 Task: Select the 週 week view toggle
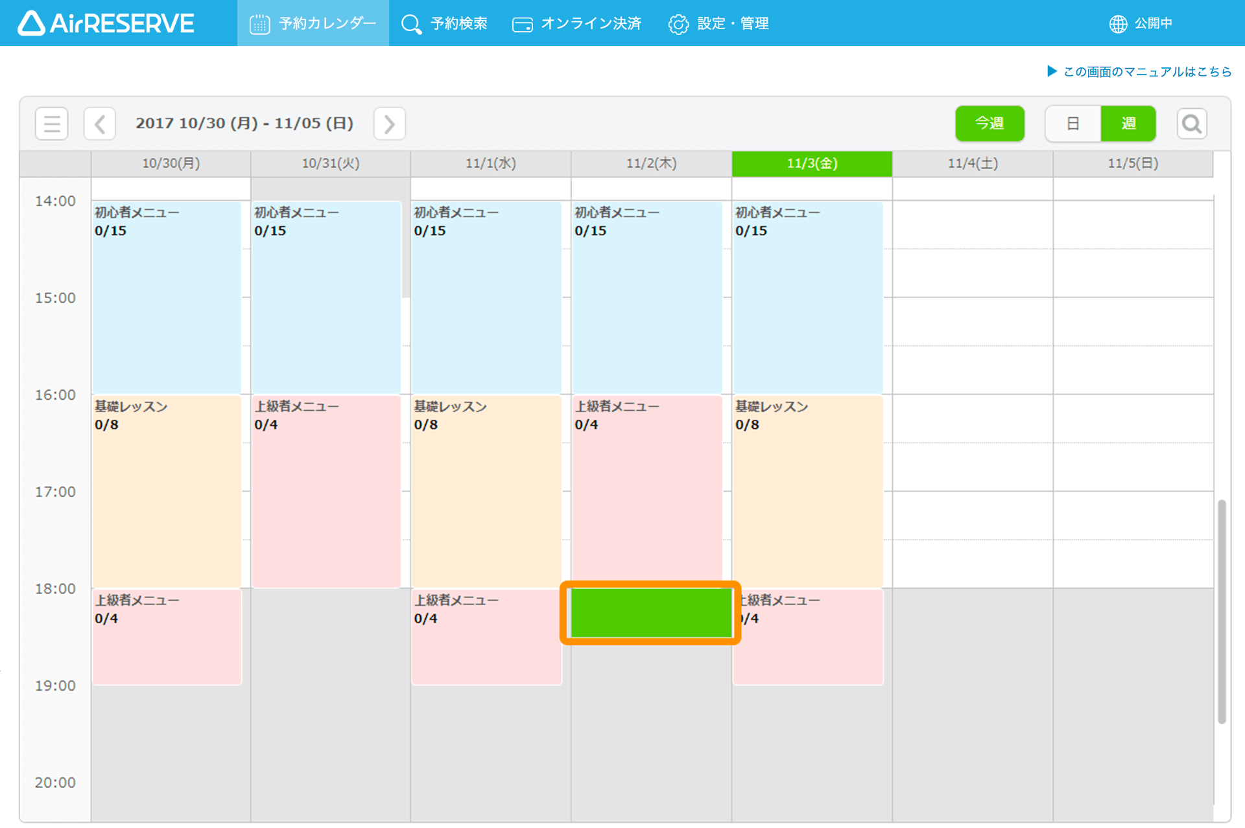[x=1128, y=124]
